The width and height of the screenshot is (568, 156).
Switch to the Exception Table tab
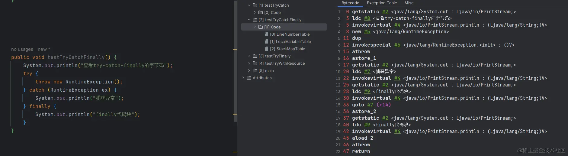point(382,3)
